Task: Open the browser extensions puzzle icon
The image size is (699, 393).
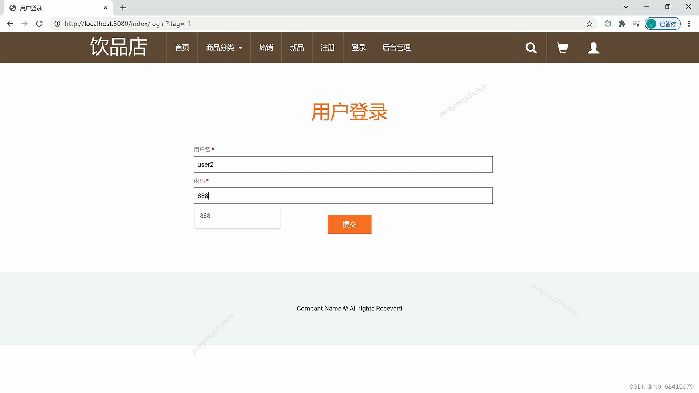Action: (622, 24)
